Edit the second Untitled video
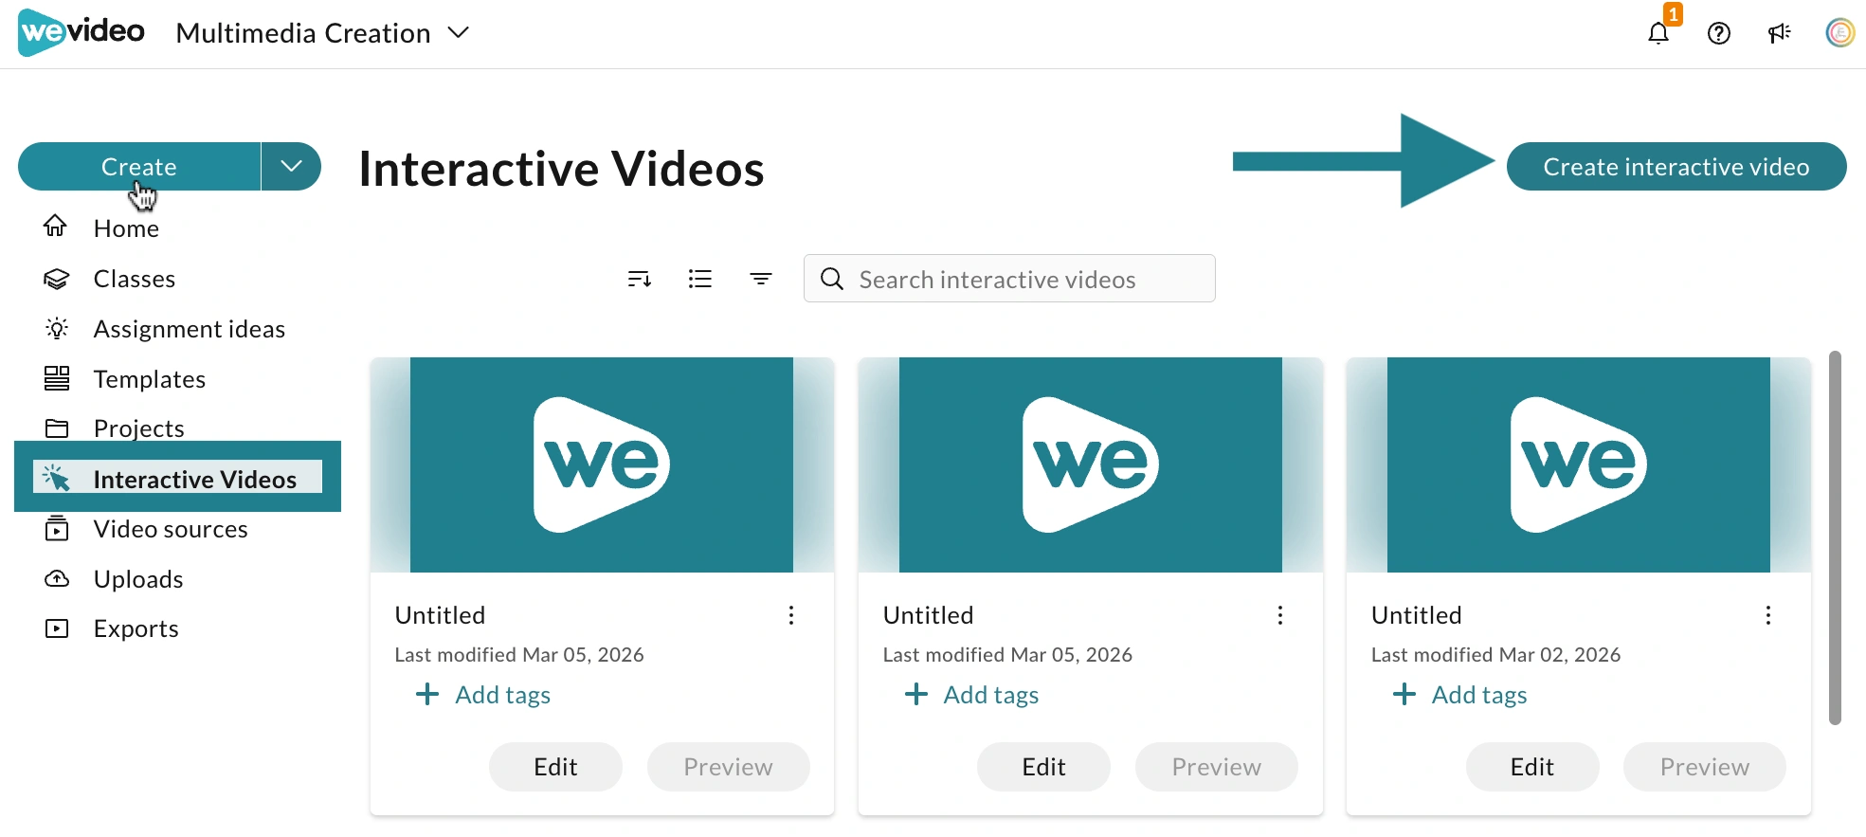 (1043, 767)
